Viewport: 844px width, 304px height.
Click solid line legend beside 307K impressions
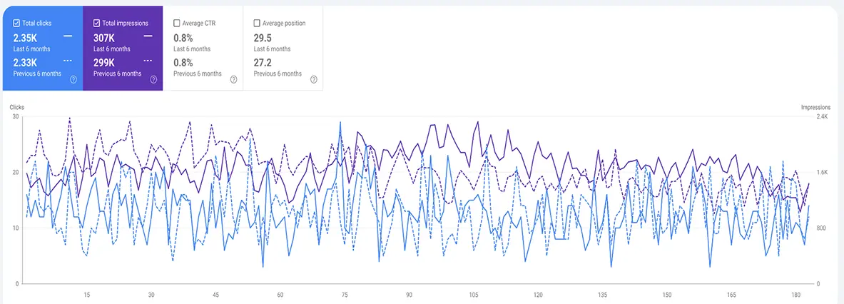[148, 36]
